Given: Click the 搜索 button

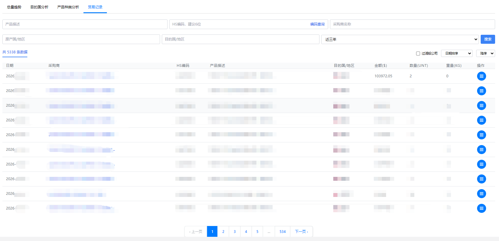Looking at the screenshot, I should click(x=488, y=39).
